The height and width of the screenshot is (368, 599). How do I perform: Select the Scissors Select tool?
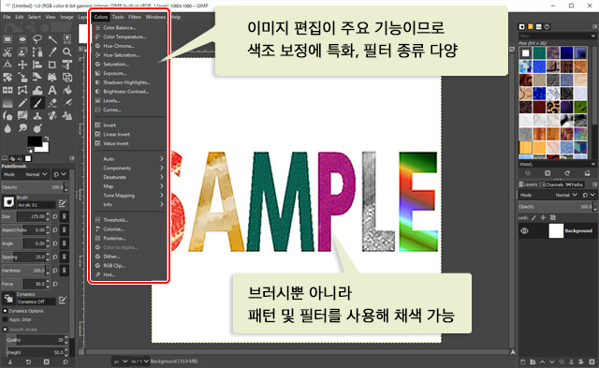[7, 52]
